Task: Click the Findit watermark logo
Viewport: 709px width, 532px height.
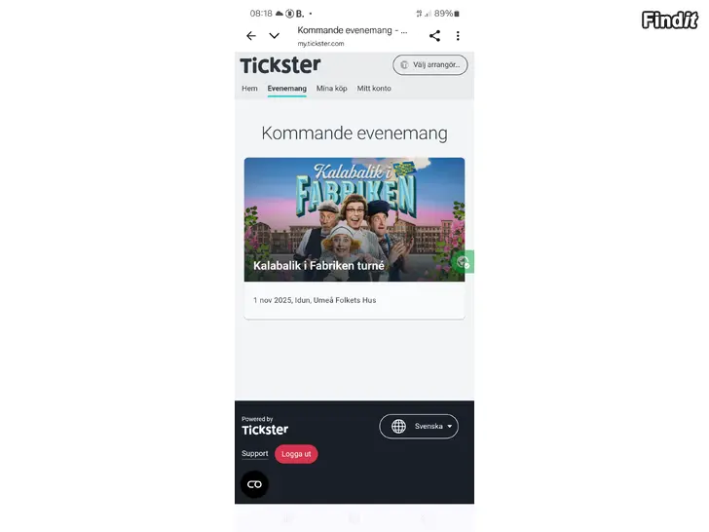Action: click(670, 19)
